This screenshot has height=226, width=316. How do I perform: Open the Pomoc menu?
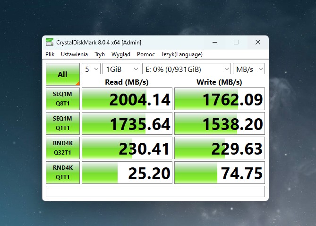click(x=145, y=54)
